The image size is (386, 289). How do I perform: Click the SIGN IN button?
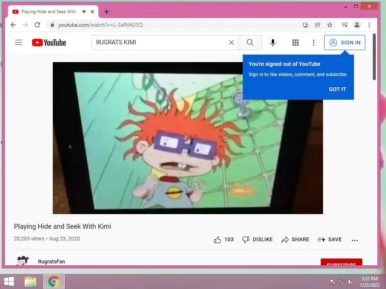pyautogui.click(x=345, y=43)
